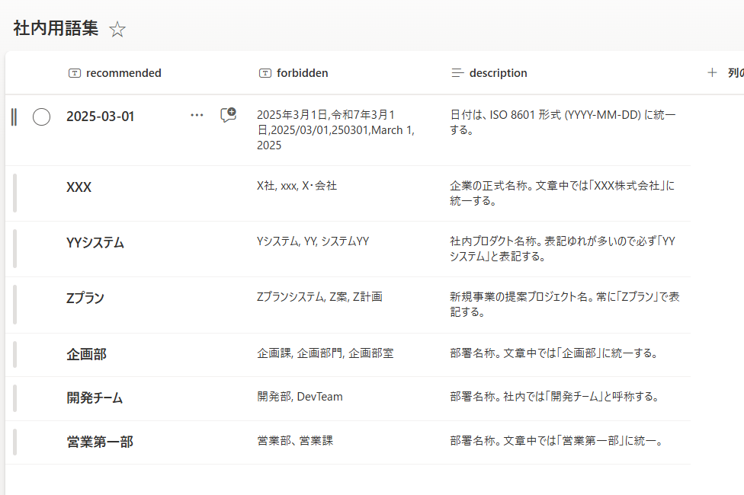Open the recommended column header menu
Viewport: 744px width, 495px height.
coord(123,73)
